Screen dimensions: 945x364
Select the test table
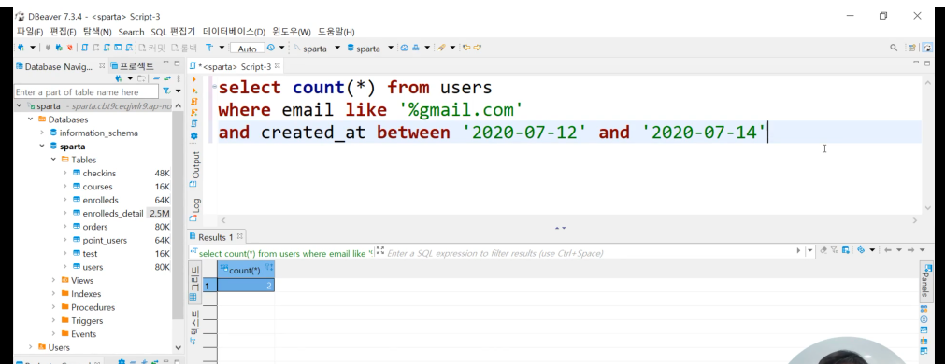click(90, 253)
